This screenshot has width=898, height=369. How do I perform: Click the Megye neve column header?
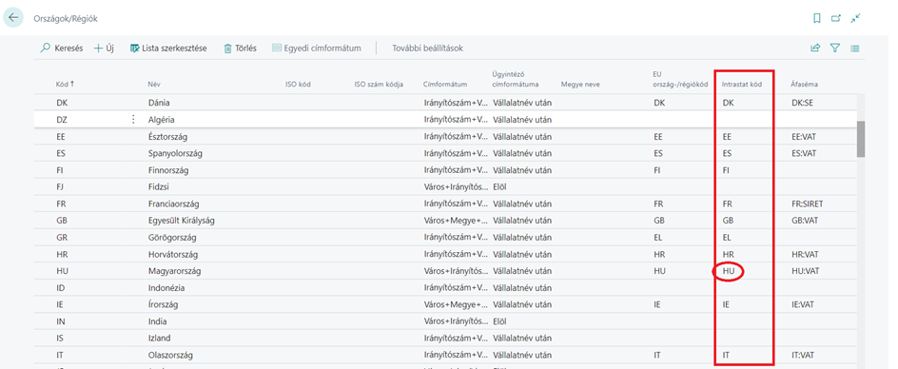[580, 85]
